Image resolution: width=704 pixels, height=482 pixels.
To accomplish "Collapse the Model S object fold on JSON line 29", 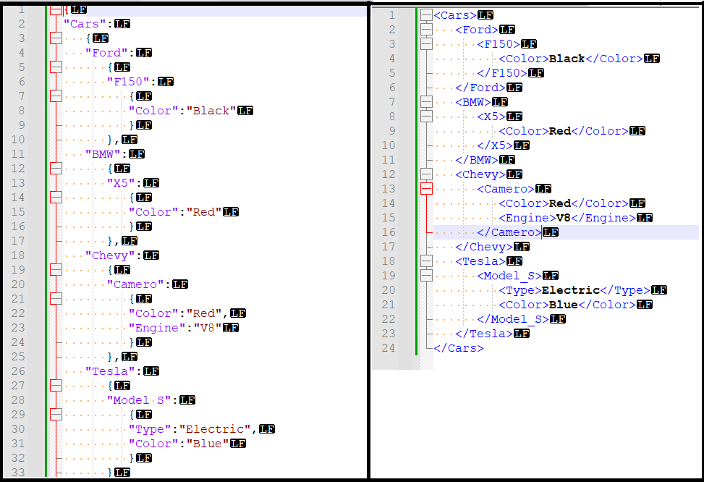I will pos(56,415).
